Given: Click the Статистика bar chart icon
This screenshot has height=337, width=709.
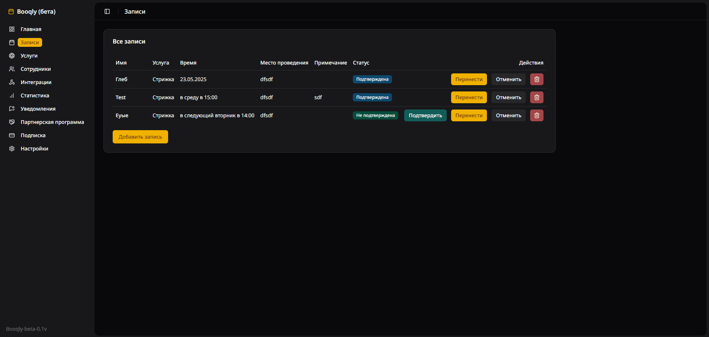Looking at the screenshot, I should (12, 95).
